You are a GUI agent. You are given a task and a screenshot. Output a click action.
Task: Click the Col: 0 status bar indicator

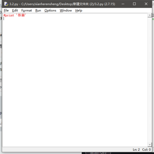click(x=146, y=149)
